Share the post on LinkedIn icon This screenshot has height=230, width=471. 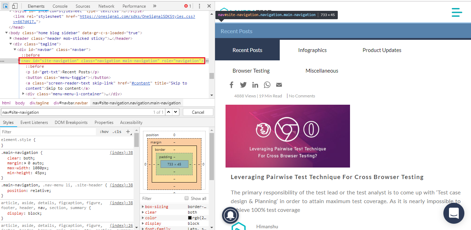(255, 85)
